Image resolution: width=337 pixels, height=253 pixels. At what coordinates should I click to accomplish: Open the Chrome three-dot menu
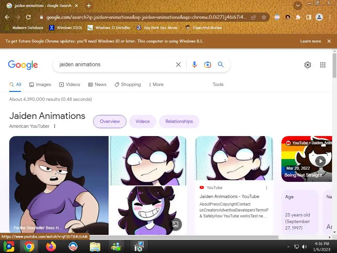[x=330, y=17]
